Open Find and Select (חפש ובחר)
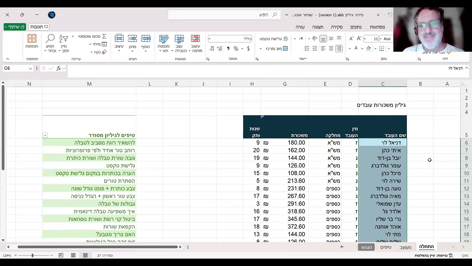Viewport: 472px width, 266px height. [51, 43]
